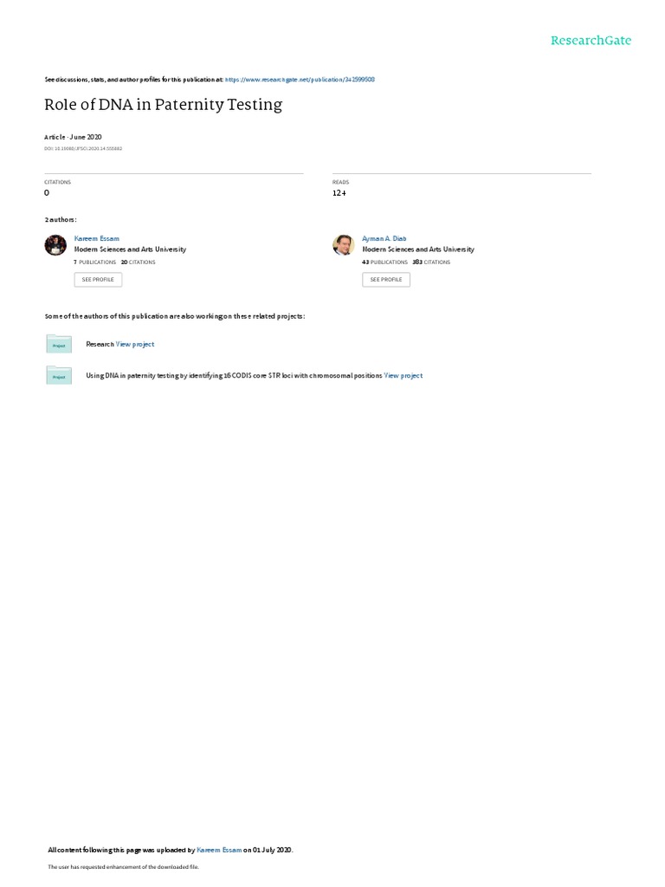Click SEE PROFILE under Ayman A. Diab

point(386,280)
